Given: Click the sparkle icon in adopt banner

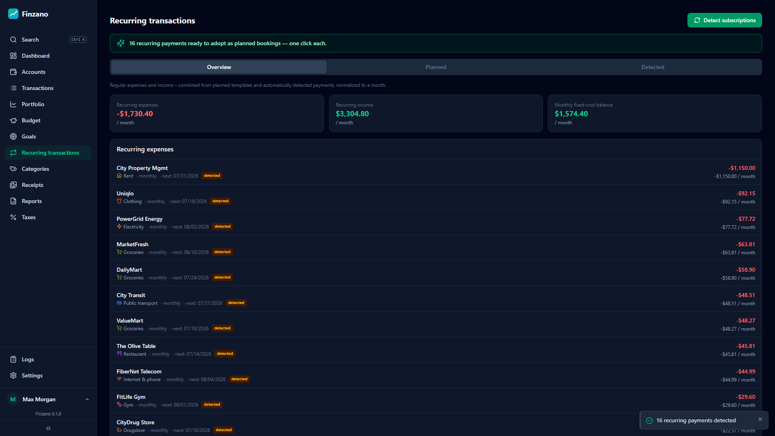Looking at the screenshot, I should [121, 43].
